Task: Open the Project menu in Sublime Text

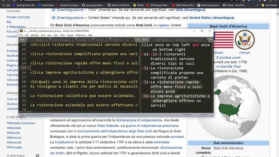Action: tap(70, 35)
